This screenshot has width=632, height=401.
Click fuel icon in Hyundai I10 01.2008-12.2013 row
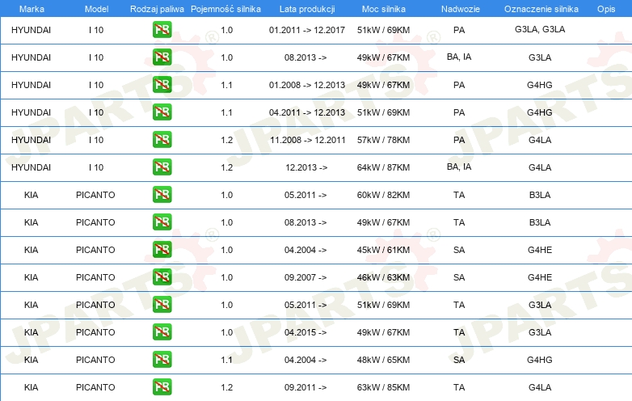pyautogui.click(x=162, y=85)
